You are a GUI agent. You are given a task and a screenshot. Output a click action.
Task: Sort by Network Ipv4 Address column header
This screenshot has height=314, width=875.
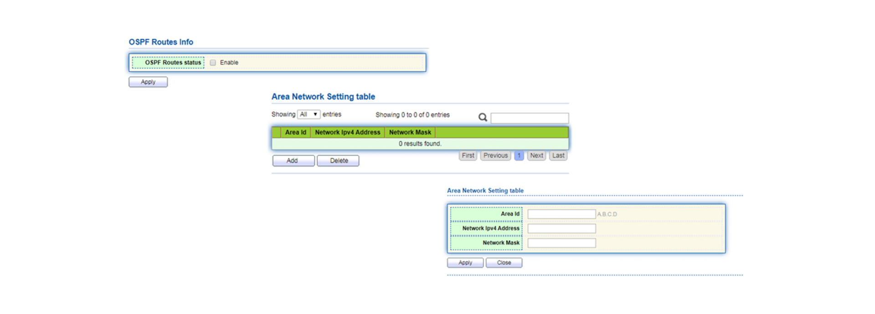[x=347, y=132]
